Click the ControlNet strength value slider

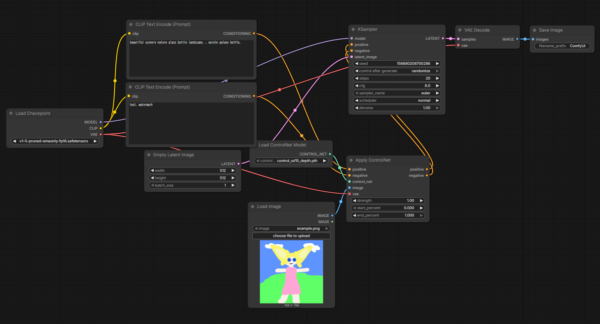(388, 201)
